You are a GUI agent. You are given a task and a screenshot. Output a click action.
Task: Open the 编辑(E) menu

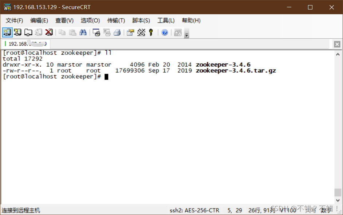(x=39, y=20)
